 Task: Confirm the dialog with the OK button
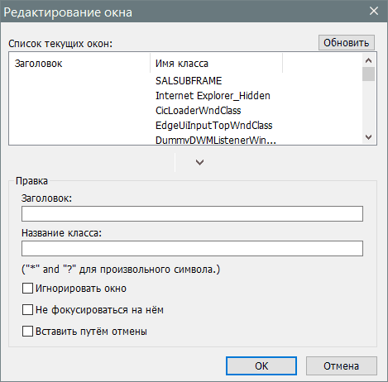261,366
